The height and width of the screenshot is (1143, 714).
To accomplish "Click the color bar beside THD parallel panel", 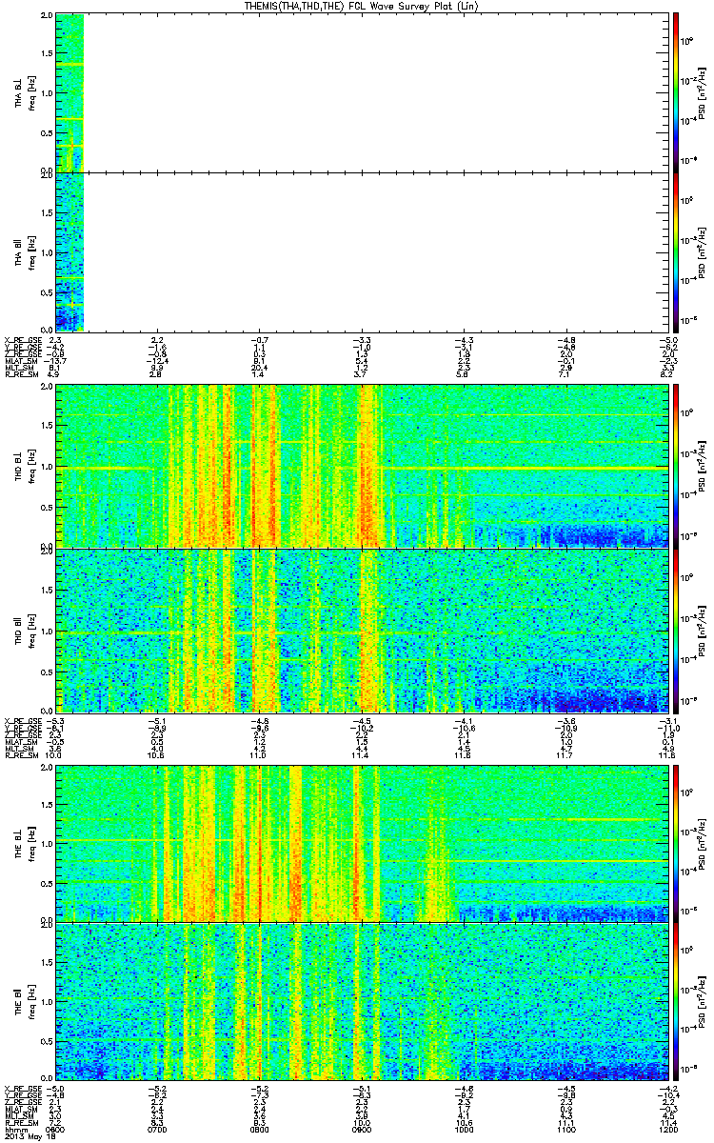I will coord(676,631).
